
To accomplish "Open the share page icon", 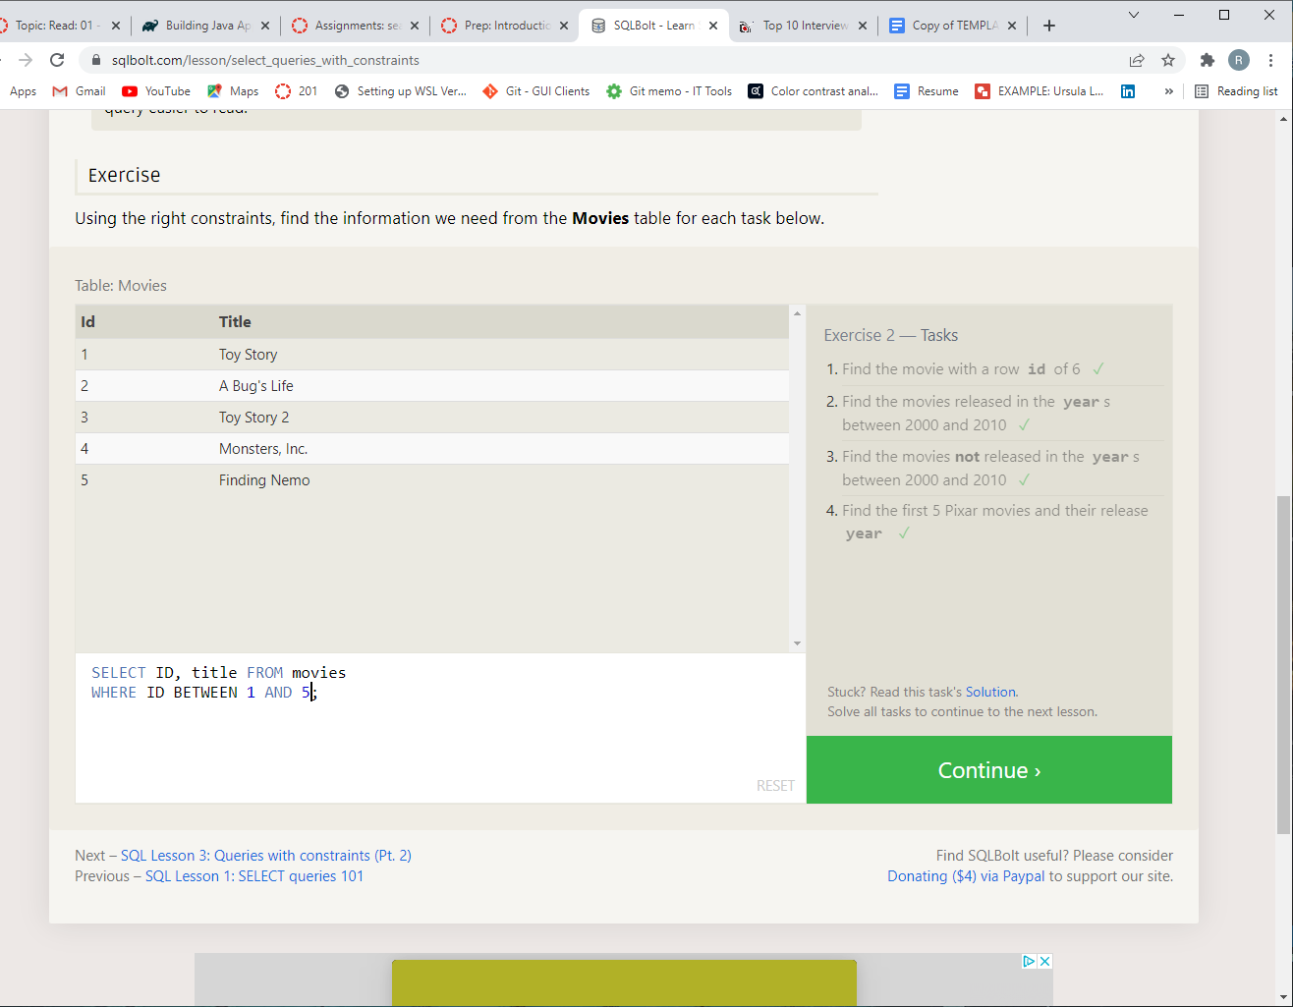I will 1137,60.
